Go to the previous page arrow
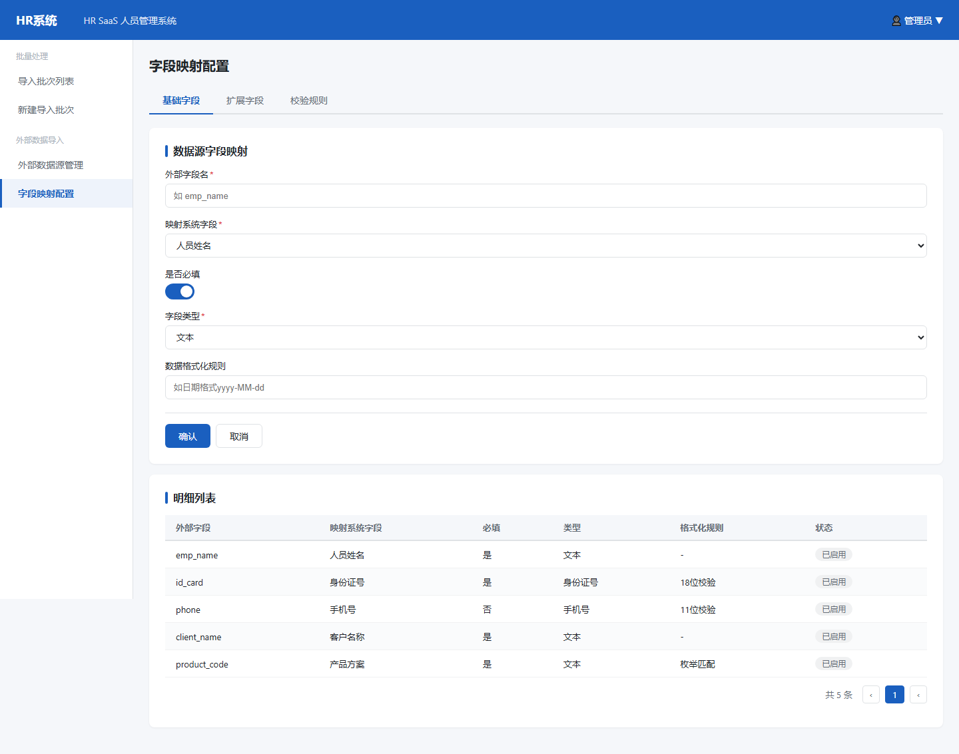Viewport: 959px width, 754px height. 871,695
